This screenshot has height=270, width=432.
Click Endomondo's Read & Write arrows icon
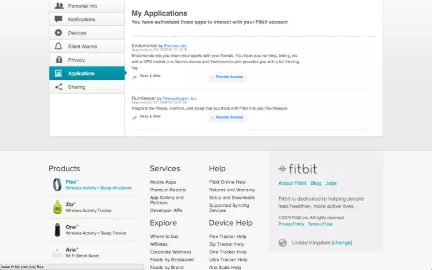coord(134,78)
